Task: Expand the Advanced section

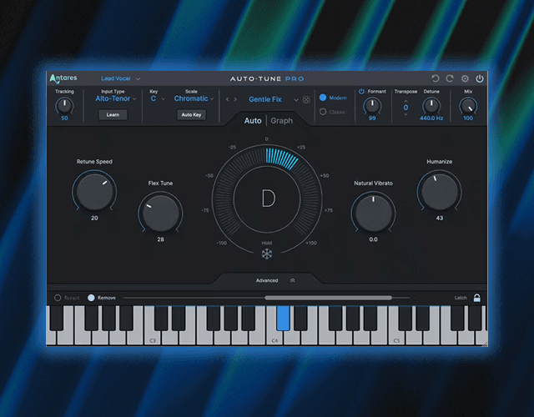Action: coord(267,280)
